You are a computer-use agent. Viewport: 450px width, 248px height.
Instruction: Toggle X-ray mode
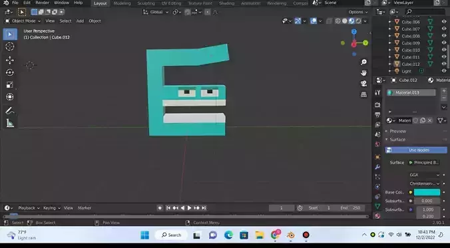click(x=329, y=21)
